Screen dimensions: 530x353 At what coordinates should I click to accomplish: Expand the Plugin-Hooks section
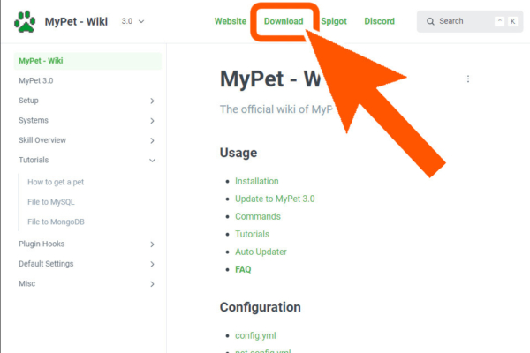[x=152, y=244]
